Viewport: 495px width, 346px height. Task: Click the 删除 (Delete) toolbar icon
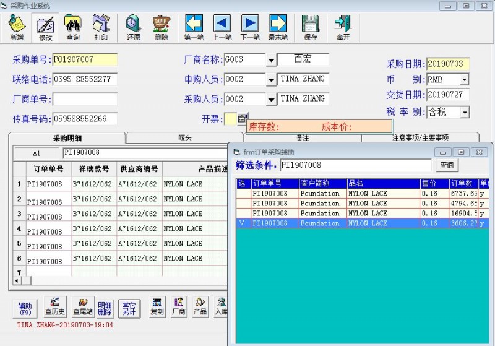161,28
